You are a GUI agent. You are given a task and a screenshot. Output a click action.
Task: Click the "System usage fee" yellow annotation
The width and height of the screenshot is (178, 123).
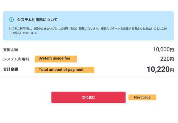coord(55,59)
